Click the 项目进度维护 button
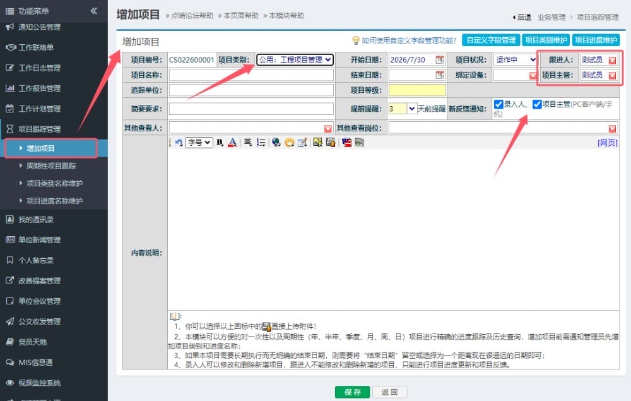This screenshot has width=631, height=401. [596, 40]
